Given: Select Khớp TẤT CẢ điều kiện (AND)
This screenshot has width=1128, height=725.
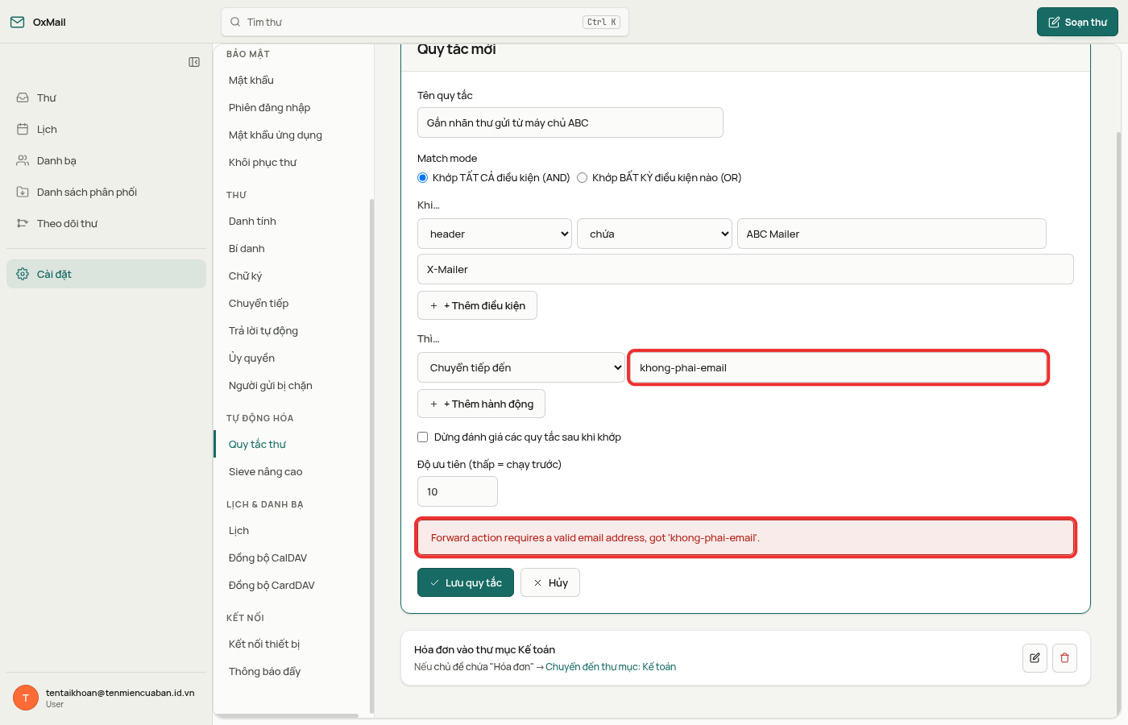Looking at the screenshot, I should (x=422, y=178).
